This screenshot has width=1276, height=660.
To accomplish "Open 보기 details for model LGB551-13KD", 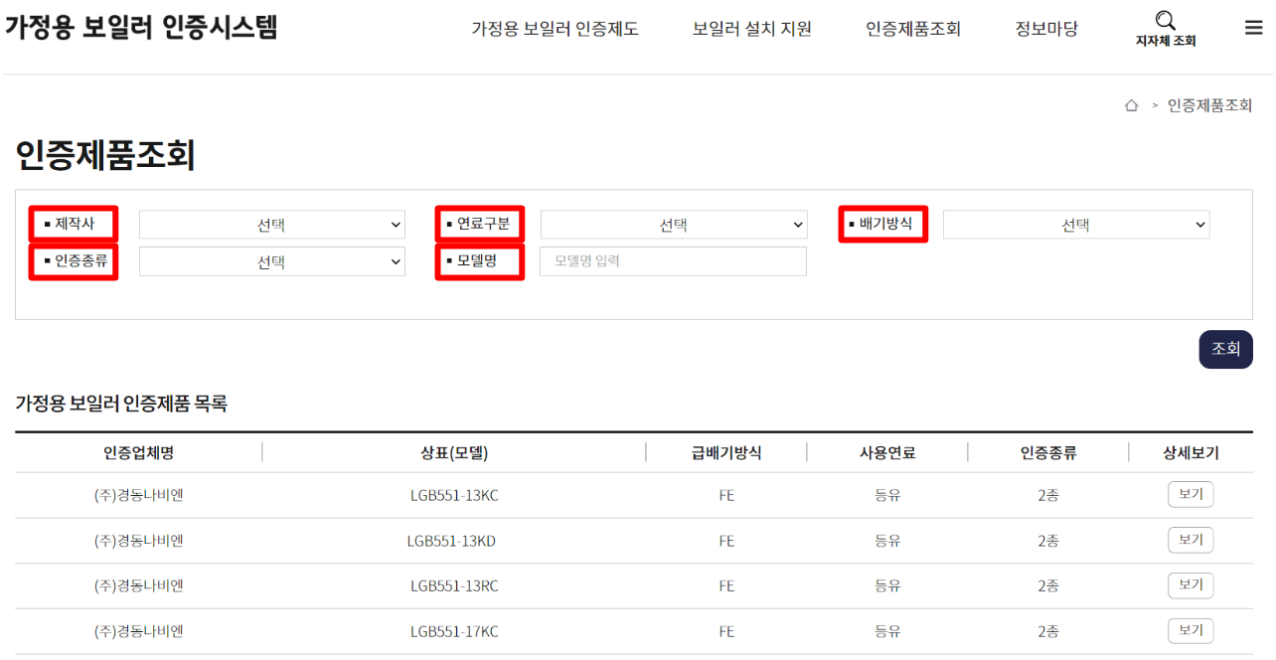I will pyautogui.click(x=1190, y=539).
